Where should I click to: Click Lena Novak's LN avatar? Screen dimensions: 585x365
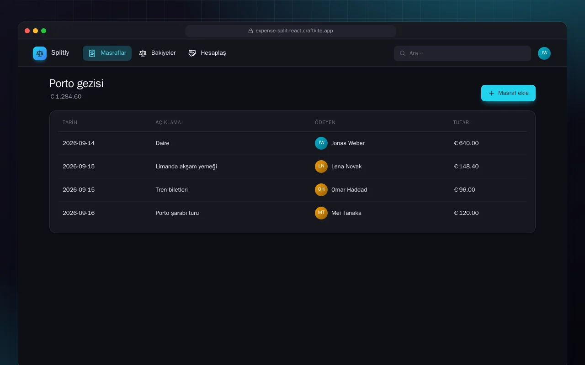(321, 167)
